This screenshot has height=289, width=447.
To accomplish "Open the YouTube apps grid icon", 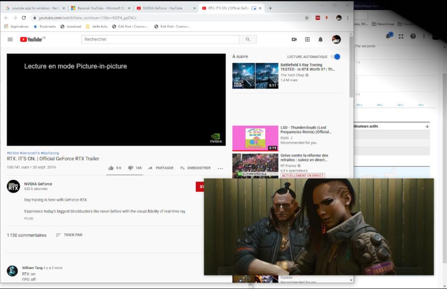I will point(307,39).
